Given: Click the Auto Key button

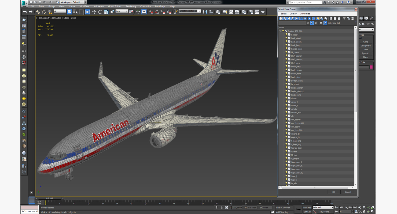Looking at the screenshot, I should [x=307, y=208].
